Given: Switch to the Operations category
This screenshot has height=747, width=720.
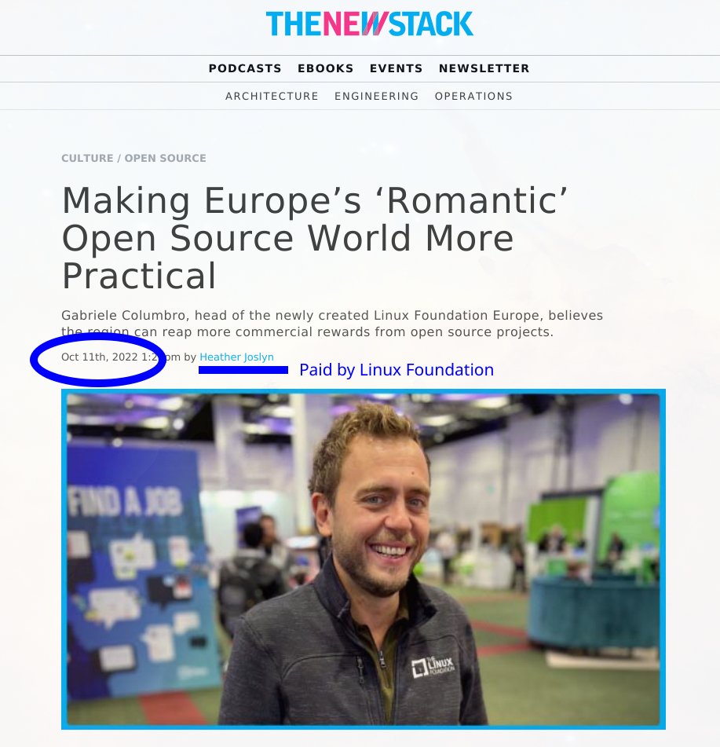Looking at the screenshot, I should [x=473, y=97].
